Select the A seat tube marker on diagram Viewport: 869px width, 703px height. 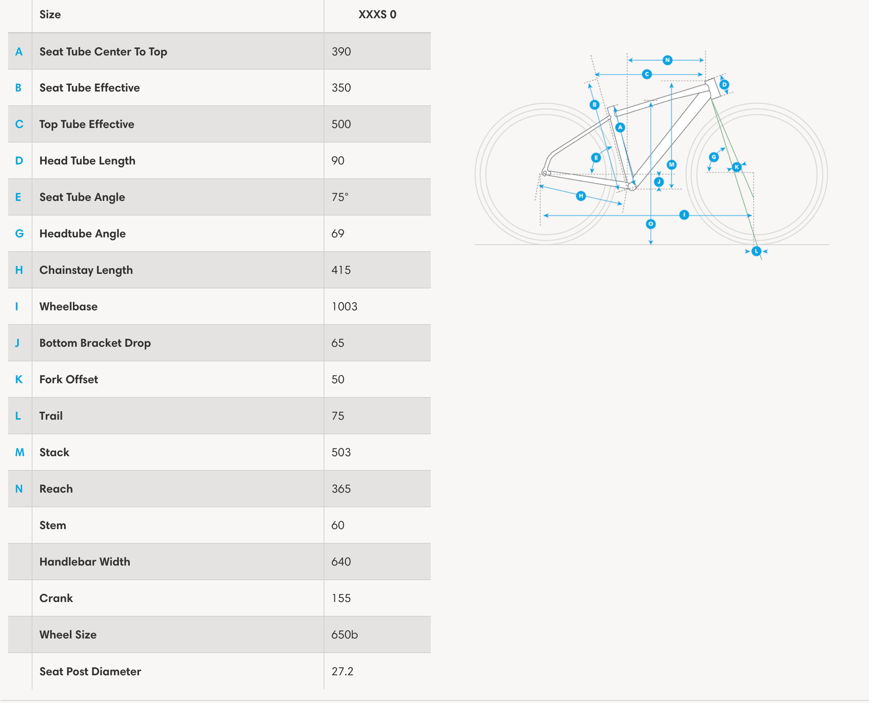620,127
